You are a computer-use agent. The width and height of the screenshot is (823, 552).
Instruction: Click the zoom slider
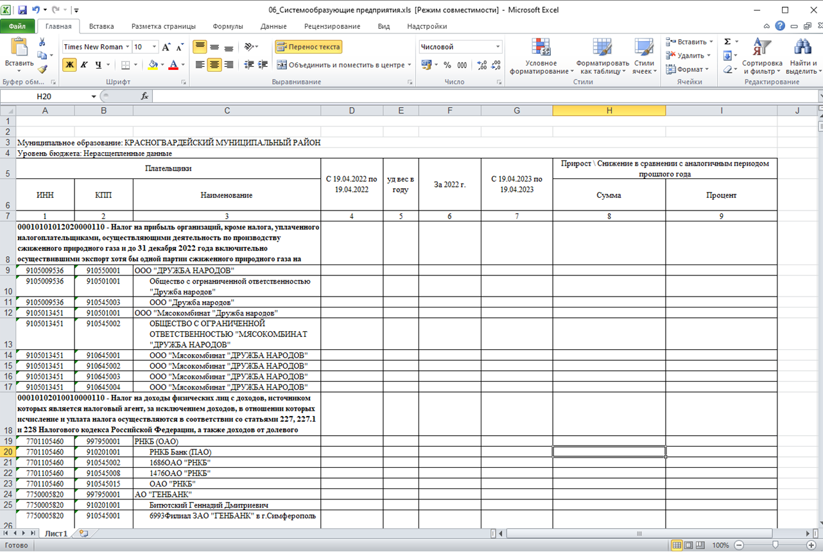(x=775, y=546)
